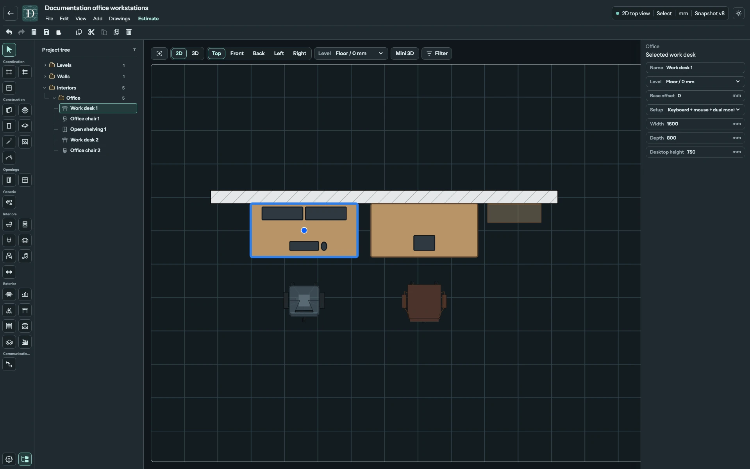
Task: Open the View menu
Action: point(81,19)
